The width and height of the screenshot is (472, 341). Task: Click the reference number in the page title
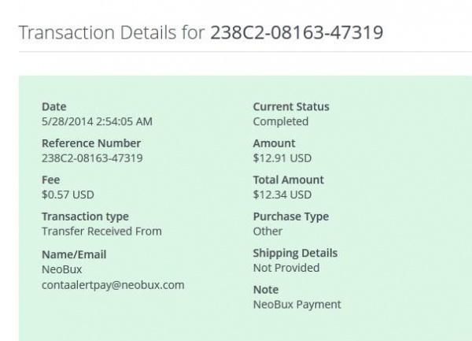coord(297,32)
